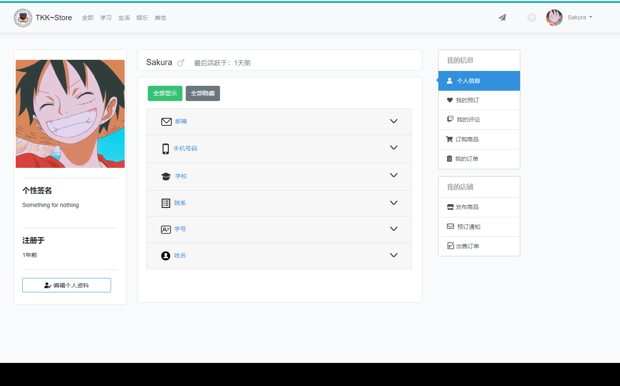Screen dimensions: 620x386
Task: Click the envelope icon beside 预订通知
Action: point(450,226)
